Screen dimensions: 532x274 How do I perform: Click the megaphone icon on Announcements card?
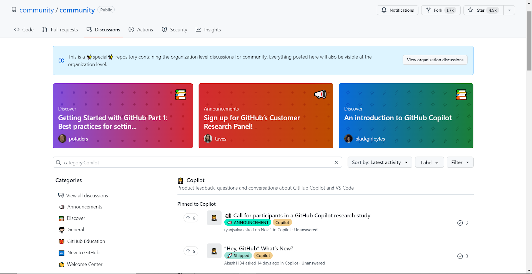pos(320,94)
